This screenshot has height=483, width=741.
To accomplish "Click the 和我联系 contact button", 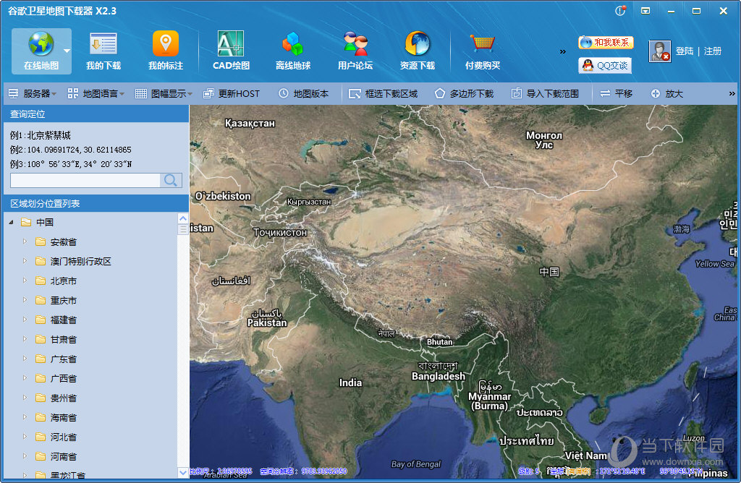I will [606, 43].
